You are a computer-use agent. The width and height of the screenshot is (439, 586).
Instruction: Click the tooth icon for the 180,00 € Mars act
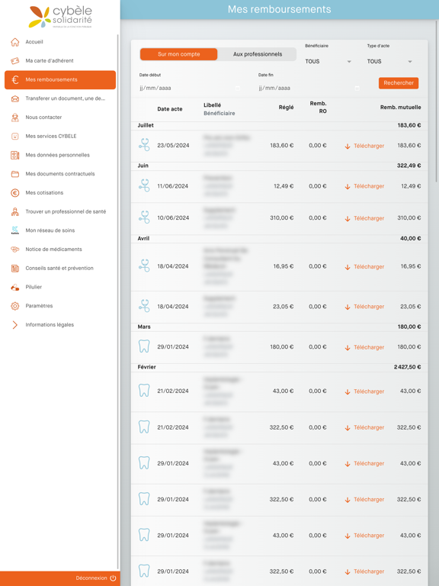144,346
